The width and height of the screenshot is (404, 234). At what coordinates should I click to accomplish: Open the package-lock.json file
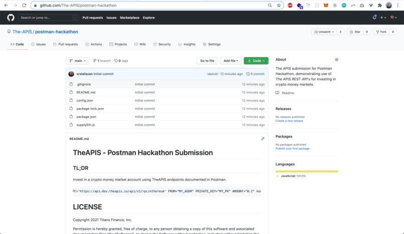click(x=90, y=108)
